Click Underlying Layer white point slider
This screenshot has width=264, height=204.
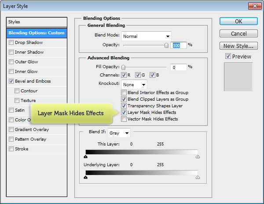(x=198, y=178)
